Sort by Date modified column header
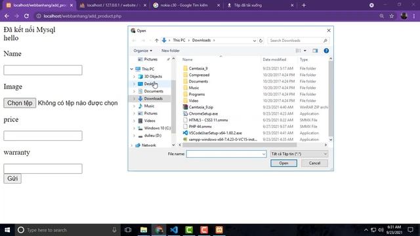Image resolution: width=420 pixels, height=236 pixels. (x=274, y=60)
